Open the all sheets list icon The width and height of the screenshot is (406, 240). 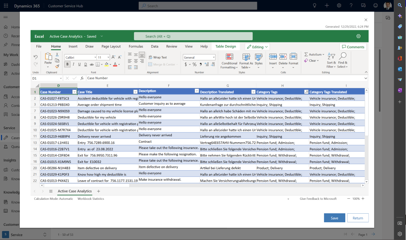click(51, 191)
